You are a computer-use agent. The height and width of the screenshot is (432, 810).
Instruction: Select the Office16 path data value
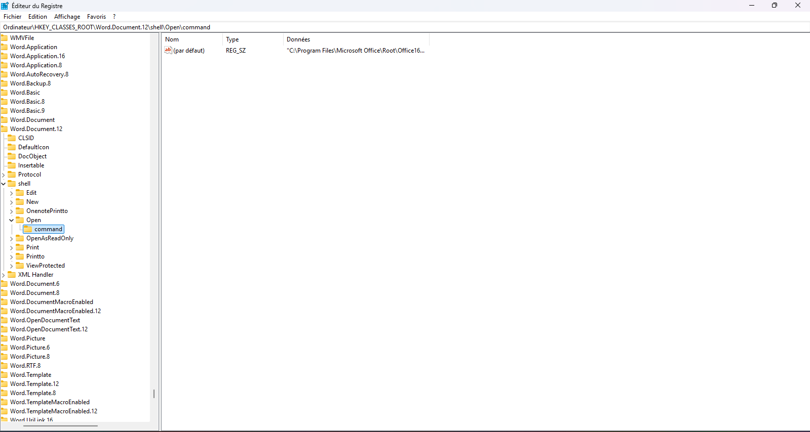click(356, 51)
